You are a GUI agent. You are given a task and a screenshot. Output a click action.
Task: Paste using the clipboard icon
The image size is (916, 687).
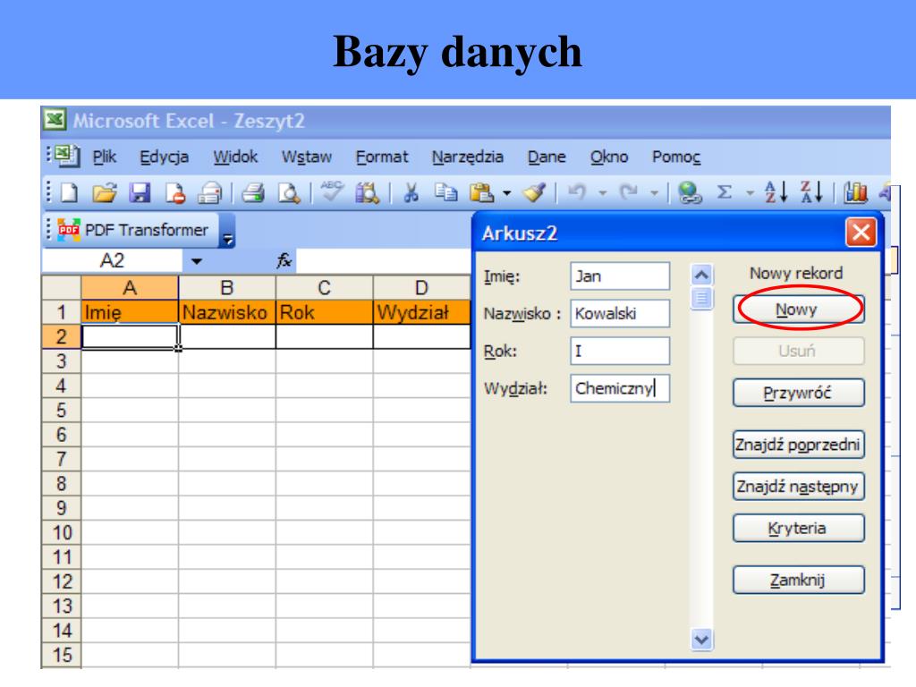click(481, 192)
